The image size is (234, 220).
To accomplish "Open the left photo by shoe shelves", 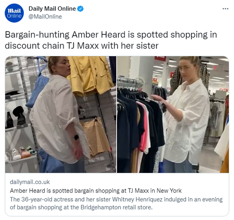I will tap(61, 114).
